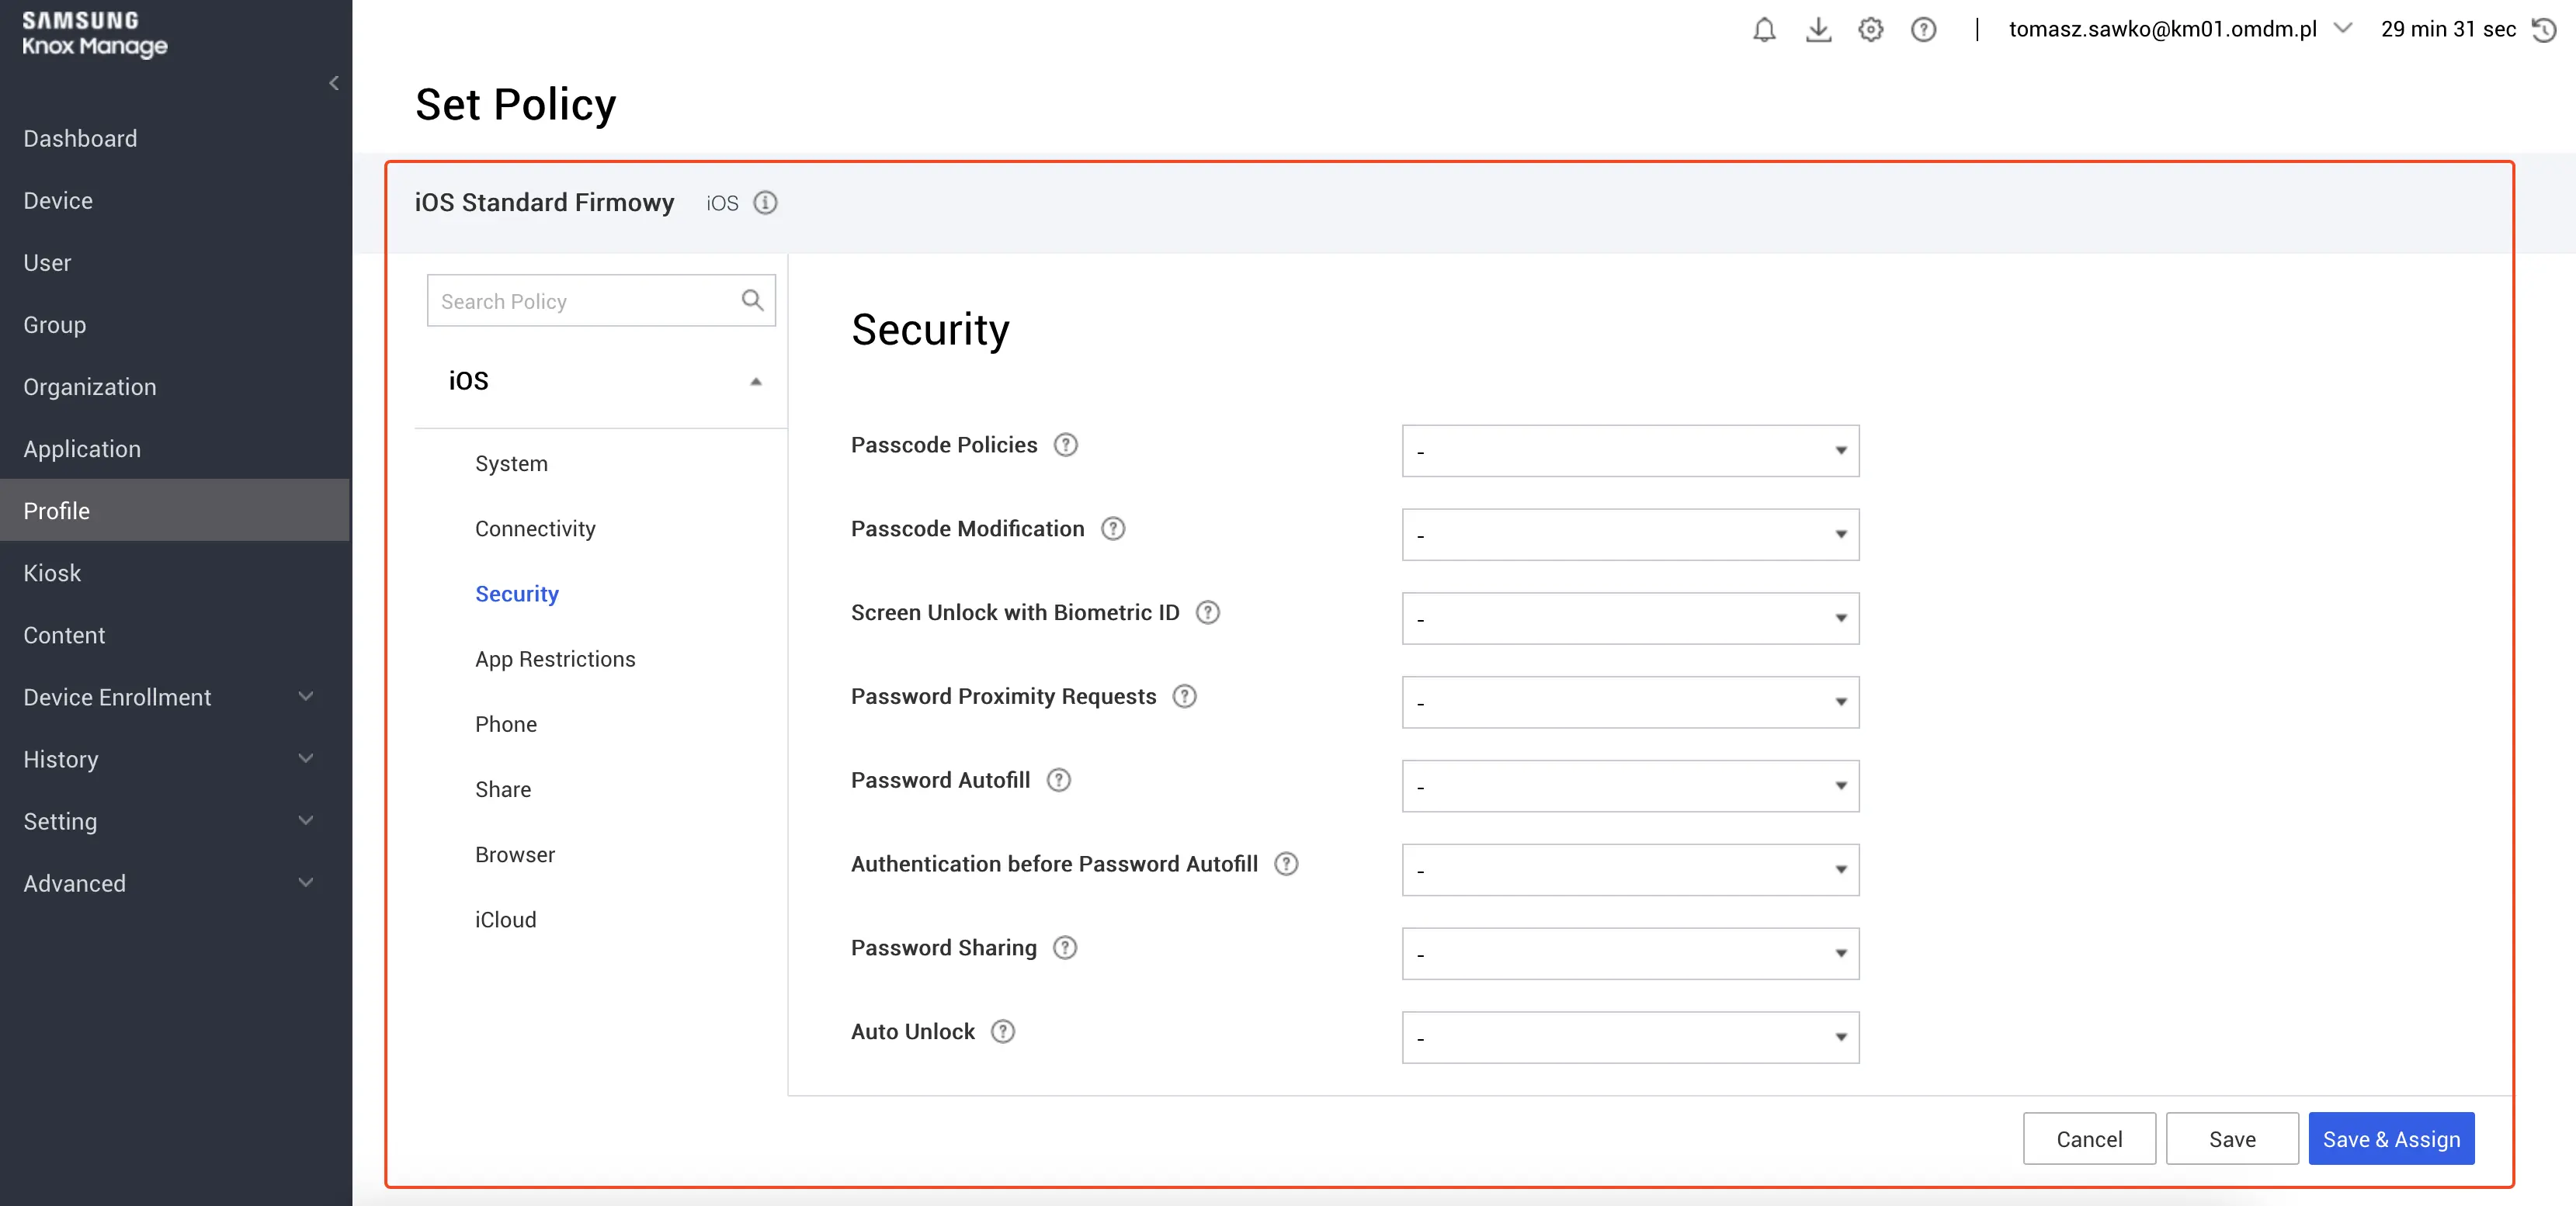Viewport: 2576px width, 1206px height.
Task: Click the search magnifier icon
Action: click(752, 300)
